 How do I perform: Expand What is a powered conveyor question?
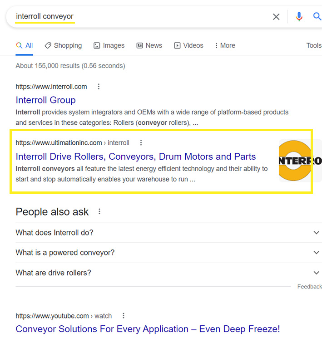click(x=168, y=252)
